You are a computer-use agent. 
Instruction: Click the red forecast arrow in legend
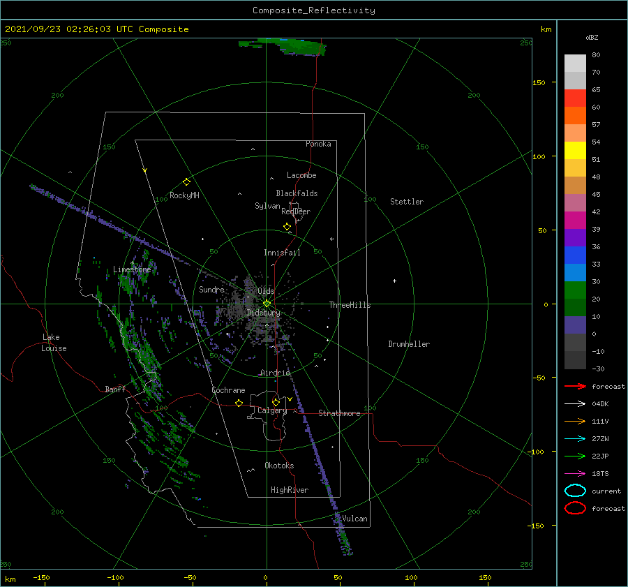pyautogui.click(x=575, y=386)
